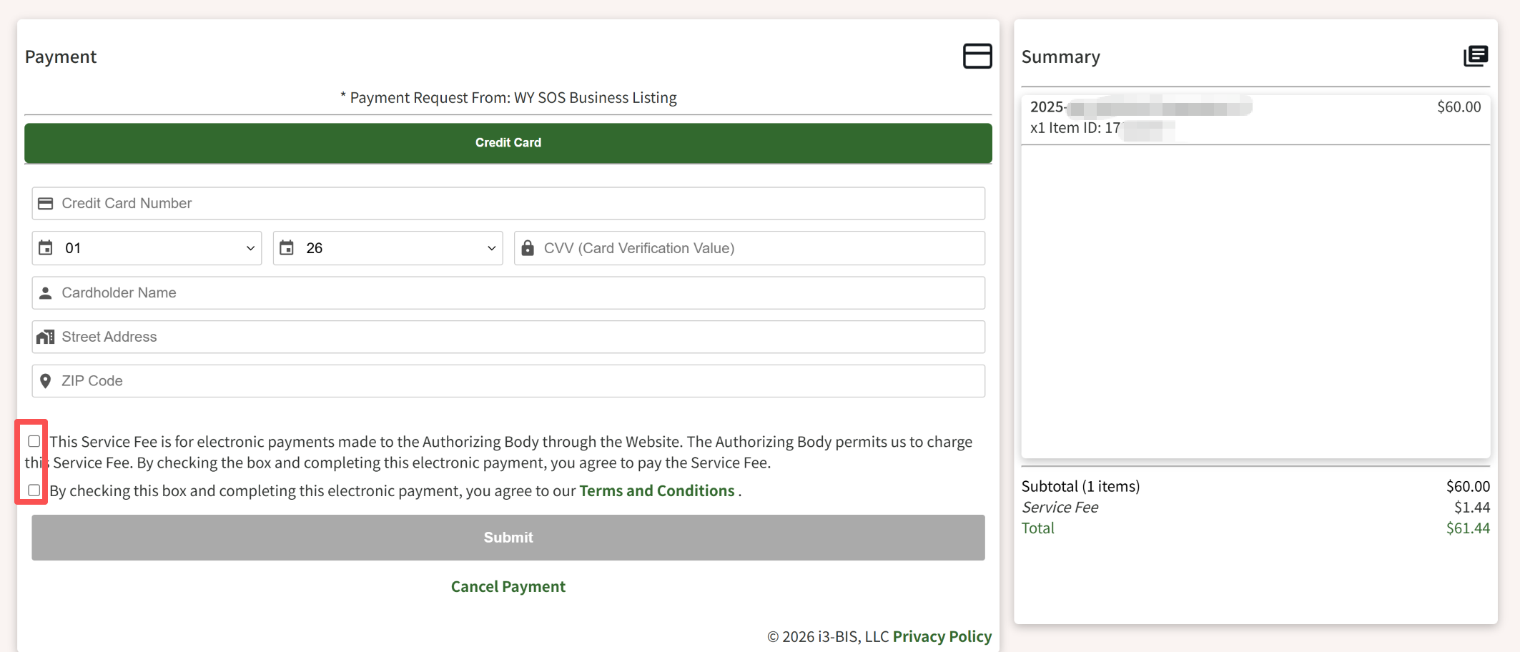Focus the Street Address input

click(508, 337)
